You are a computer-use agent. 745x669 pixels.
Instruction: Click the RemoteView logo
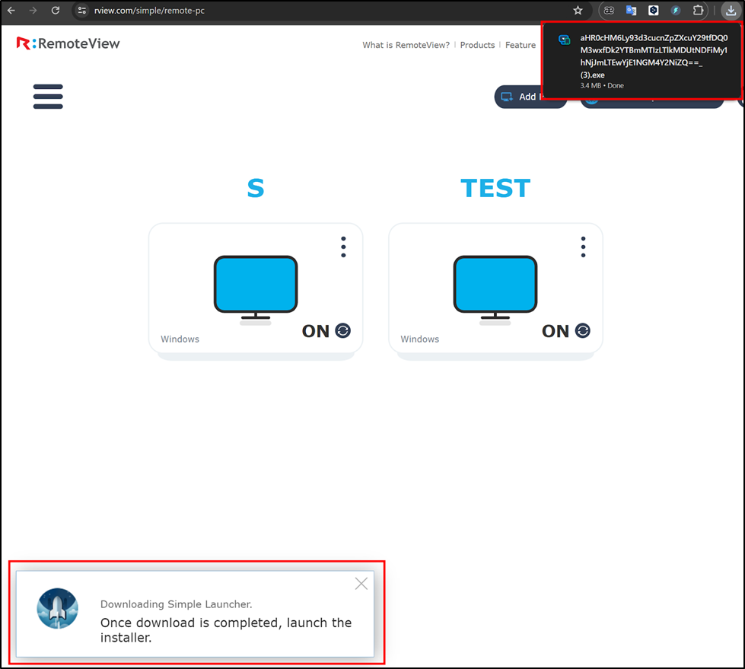coord(67,44)
